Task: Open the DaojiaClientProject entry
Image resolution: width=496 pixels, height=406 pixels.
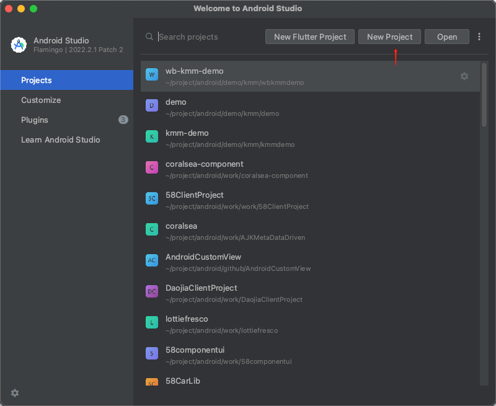Action: tap(310, 293)
